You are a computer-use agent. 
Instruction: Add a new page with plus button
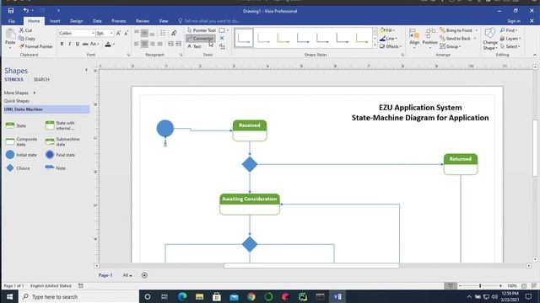[144, 275]
